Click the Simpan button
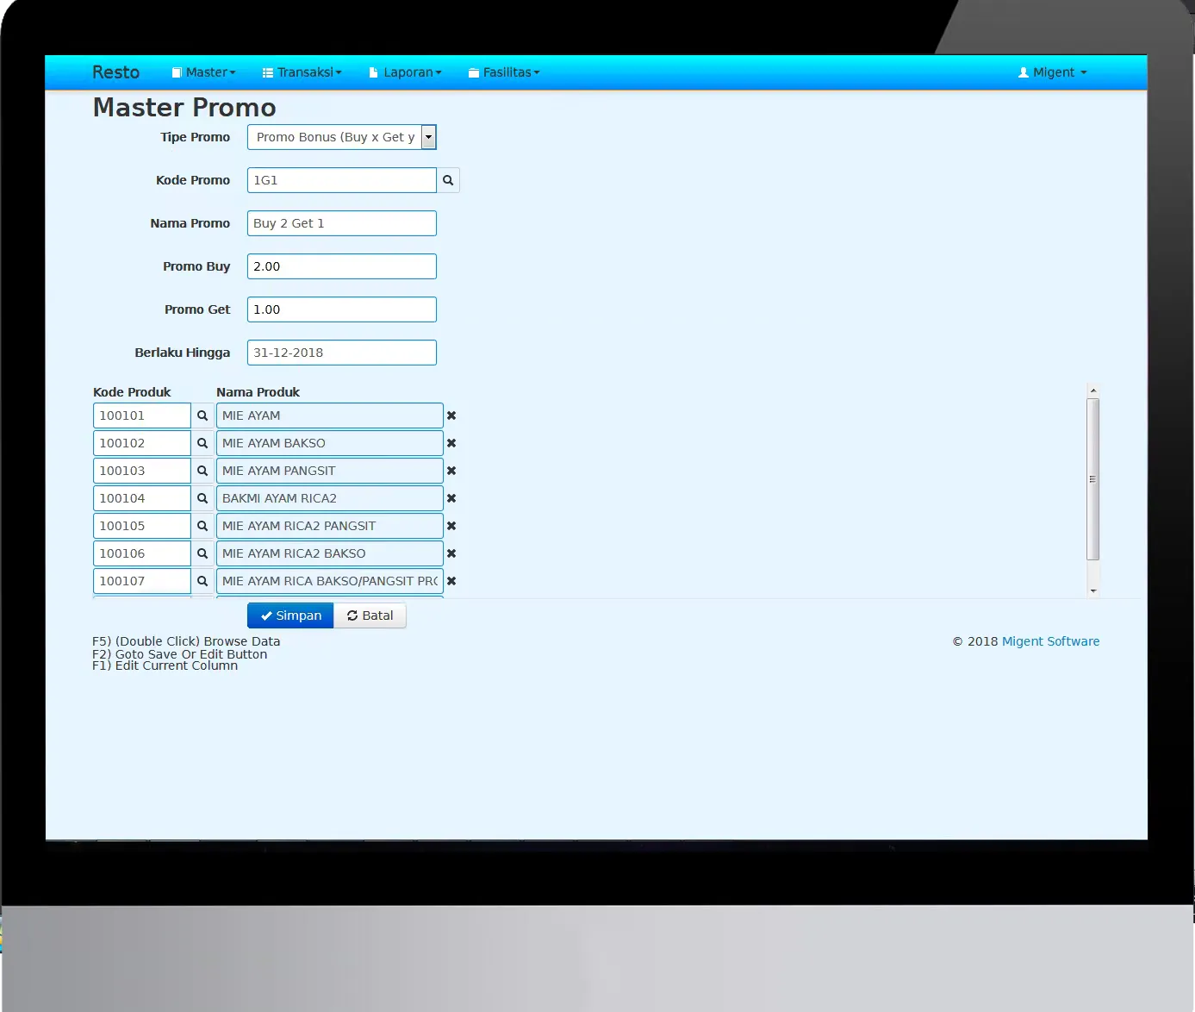Viewport: 1195px width, 1012px height. [x=290, y=615]
